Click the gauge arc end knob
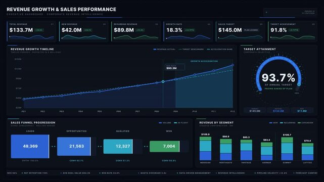Viewport: 324px width, 182px height. (299, 84)
